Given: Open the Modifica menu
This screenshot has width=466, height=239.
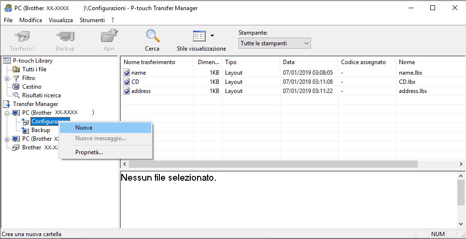Looking at the screenshot, I should pyautogui.click(x=30, y=20).
